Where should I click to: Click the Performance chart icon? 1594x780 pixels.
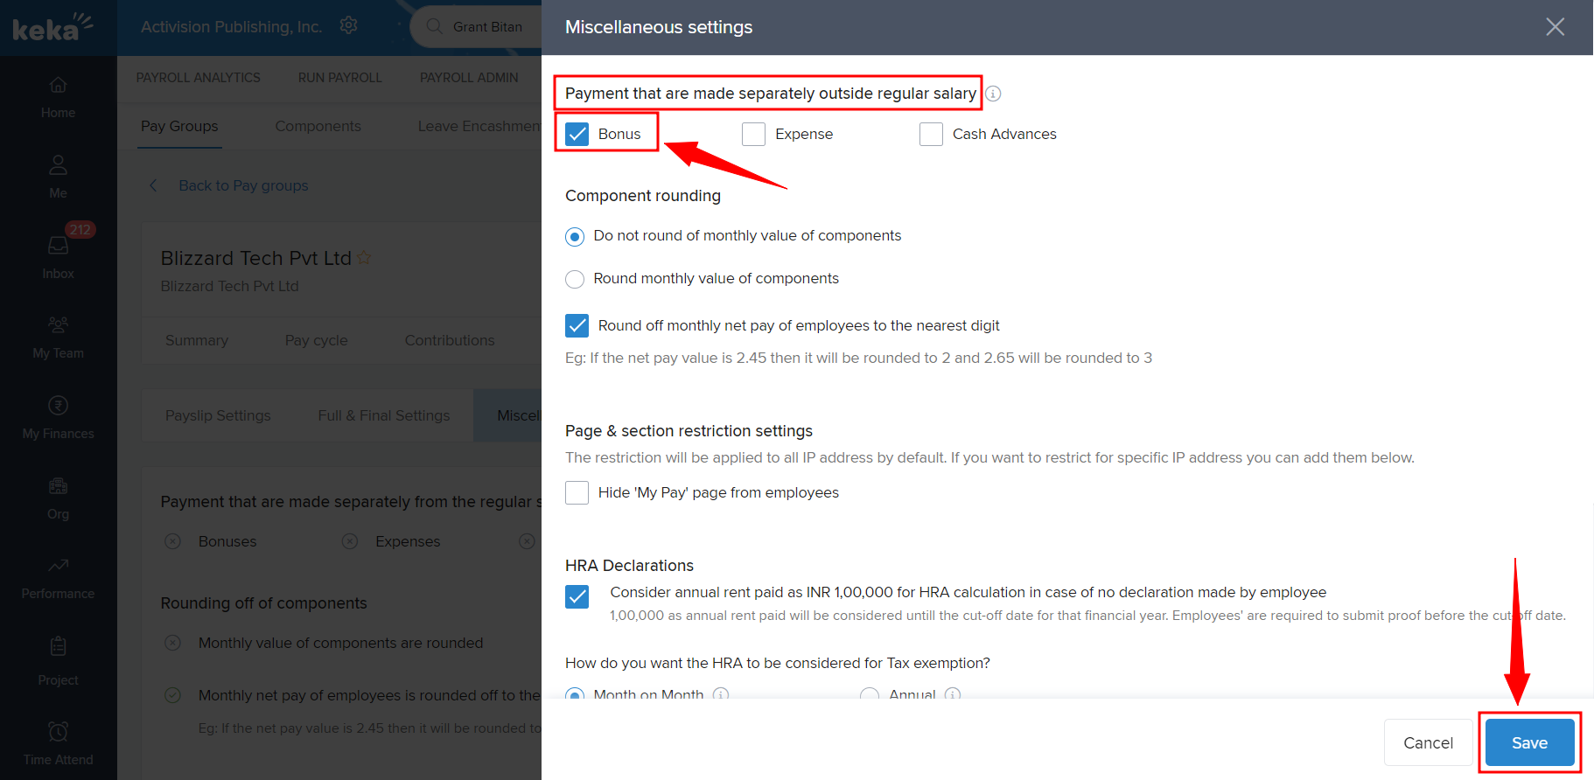tap(58, 566)
